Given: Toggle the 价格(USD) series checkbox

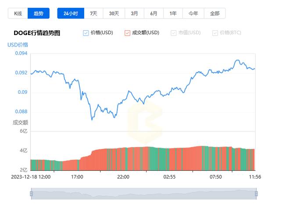Looking at the screenshot, I should tap(86, 33).
